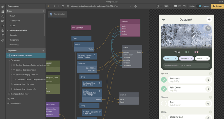Add a new component with plus icon
Screen dimensions: 224x119
(x=43, y=51)
